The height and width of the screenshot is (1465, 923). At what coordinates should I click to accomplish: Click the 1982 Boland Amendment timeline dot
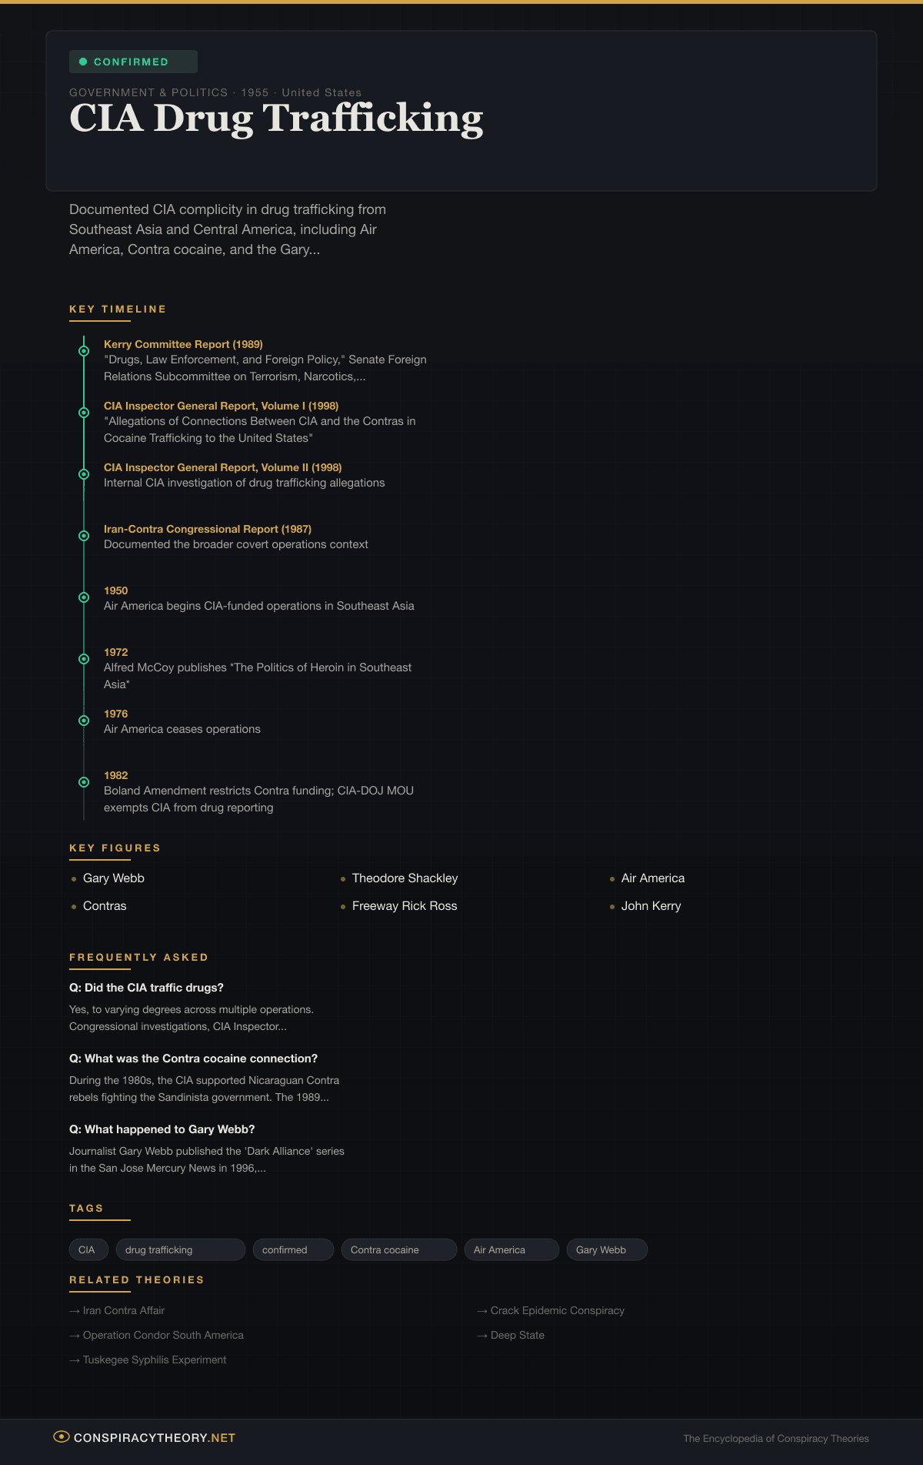click(x=84, y=782)
